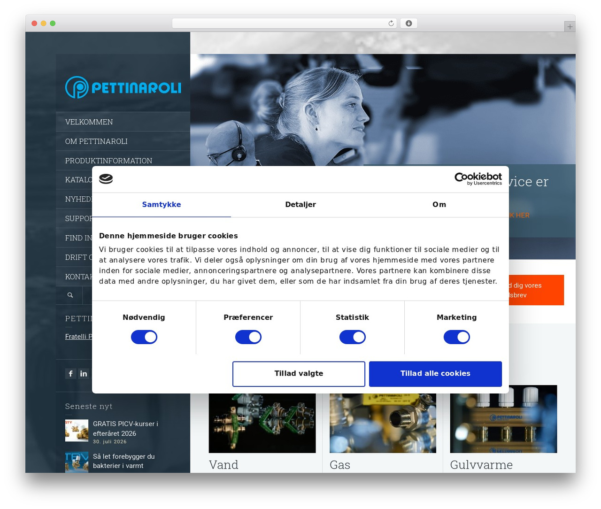Open the Gulvvarme product image

click(x=503, y=419)
